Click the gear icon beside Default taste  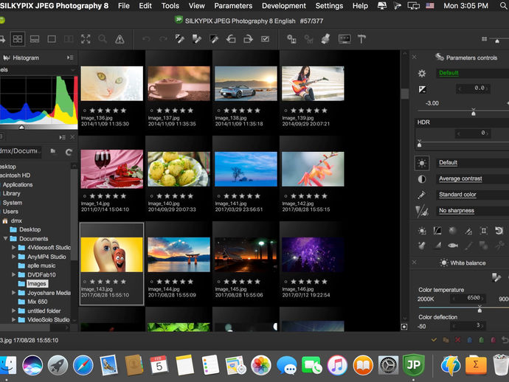[x=422, y=73]
